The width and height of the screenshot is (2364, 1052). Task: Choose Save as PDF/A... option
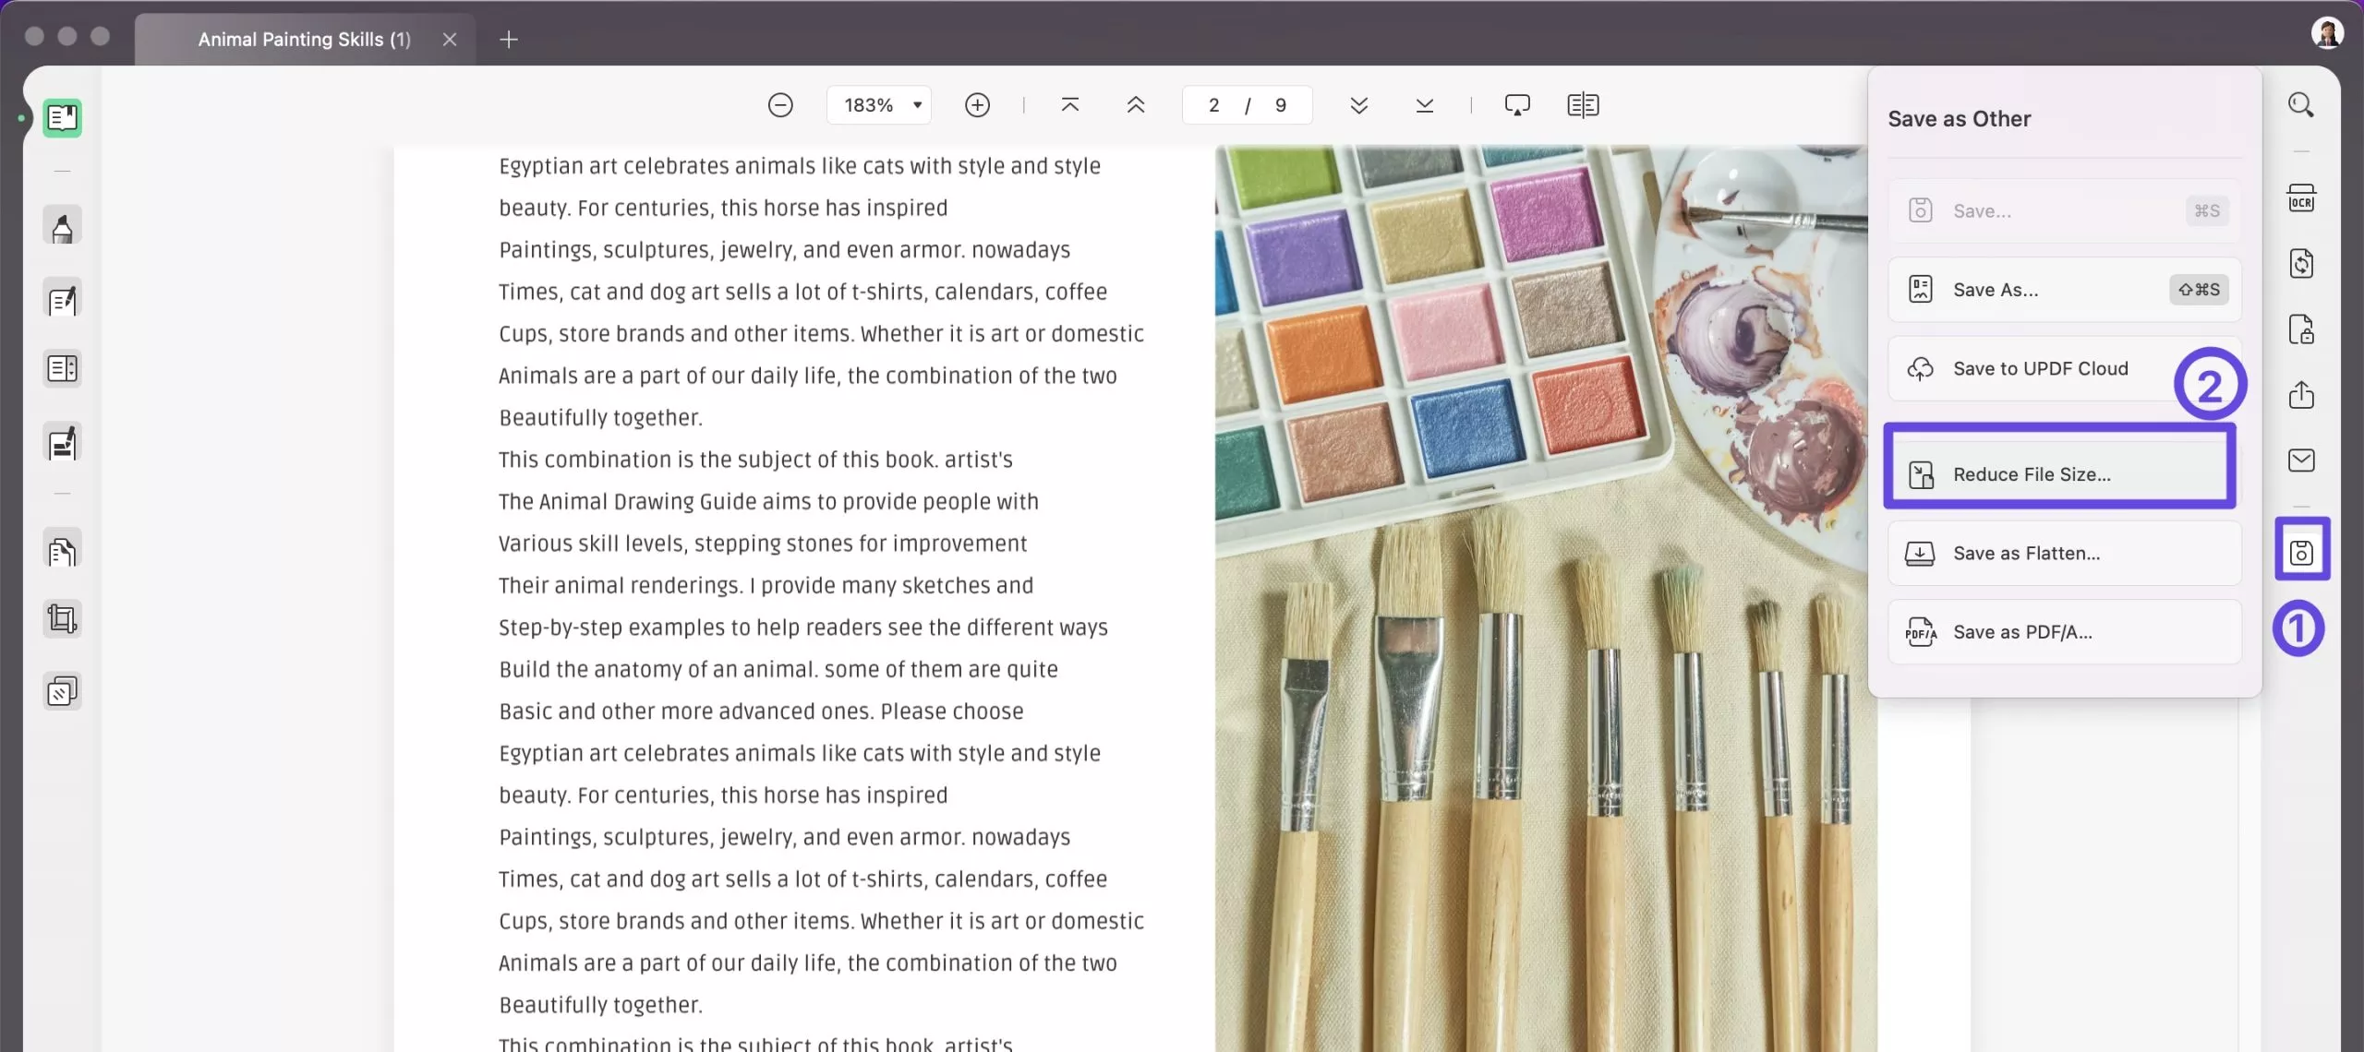pyautogui.click(x=2065, y=632)
